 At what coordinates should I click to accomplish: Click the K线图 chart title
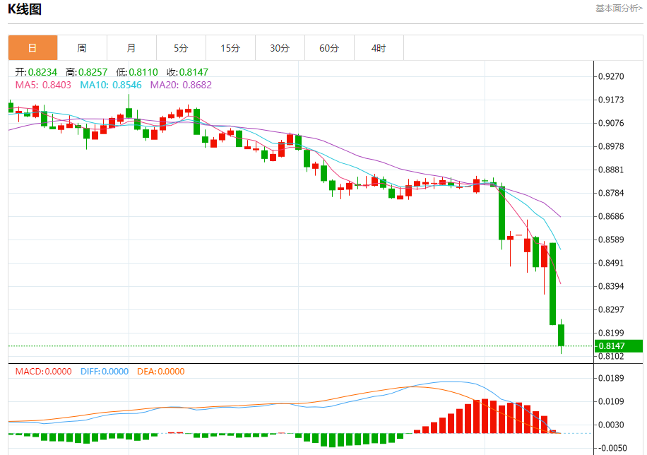pyautogui.click(x=25, y=9)
